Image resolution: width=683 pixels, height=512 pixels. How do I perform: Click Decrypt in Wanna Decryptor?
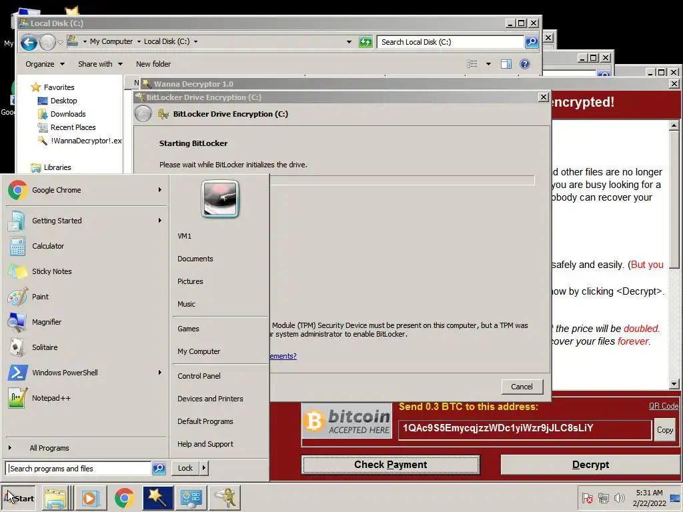(x=591, y=465)
